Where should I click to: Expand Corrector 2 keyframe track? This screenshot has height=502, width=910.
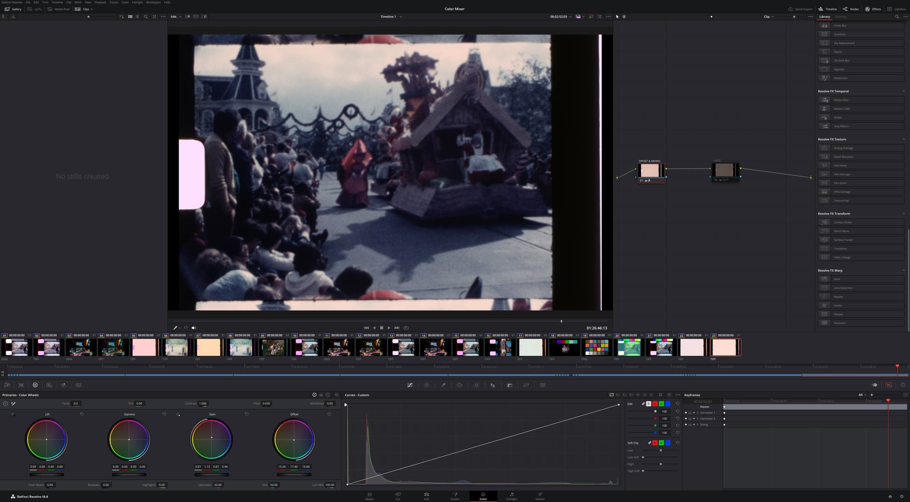pyautogui.click(x=697, y=419)
